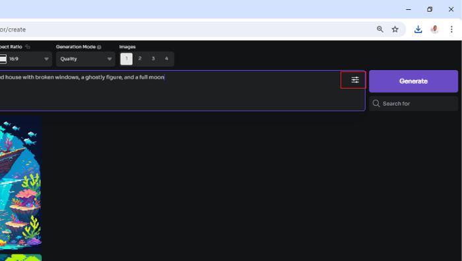Select 1 image count option
The image size is (462, 261).
coord(127,59)
